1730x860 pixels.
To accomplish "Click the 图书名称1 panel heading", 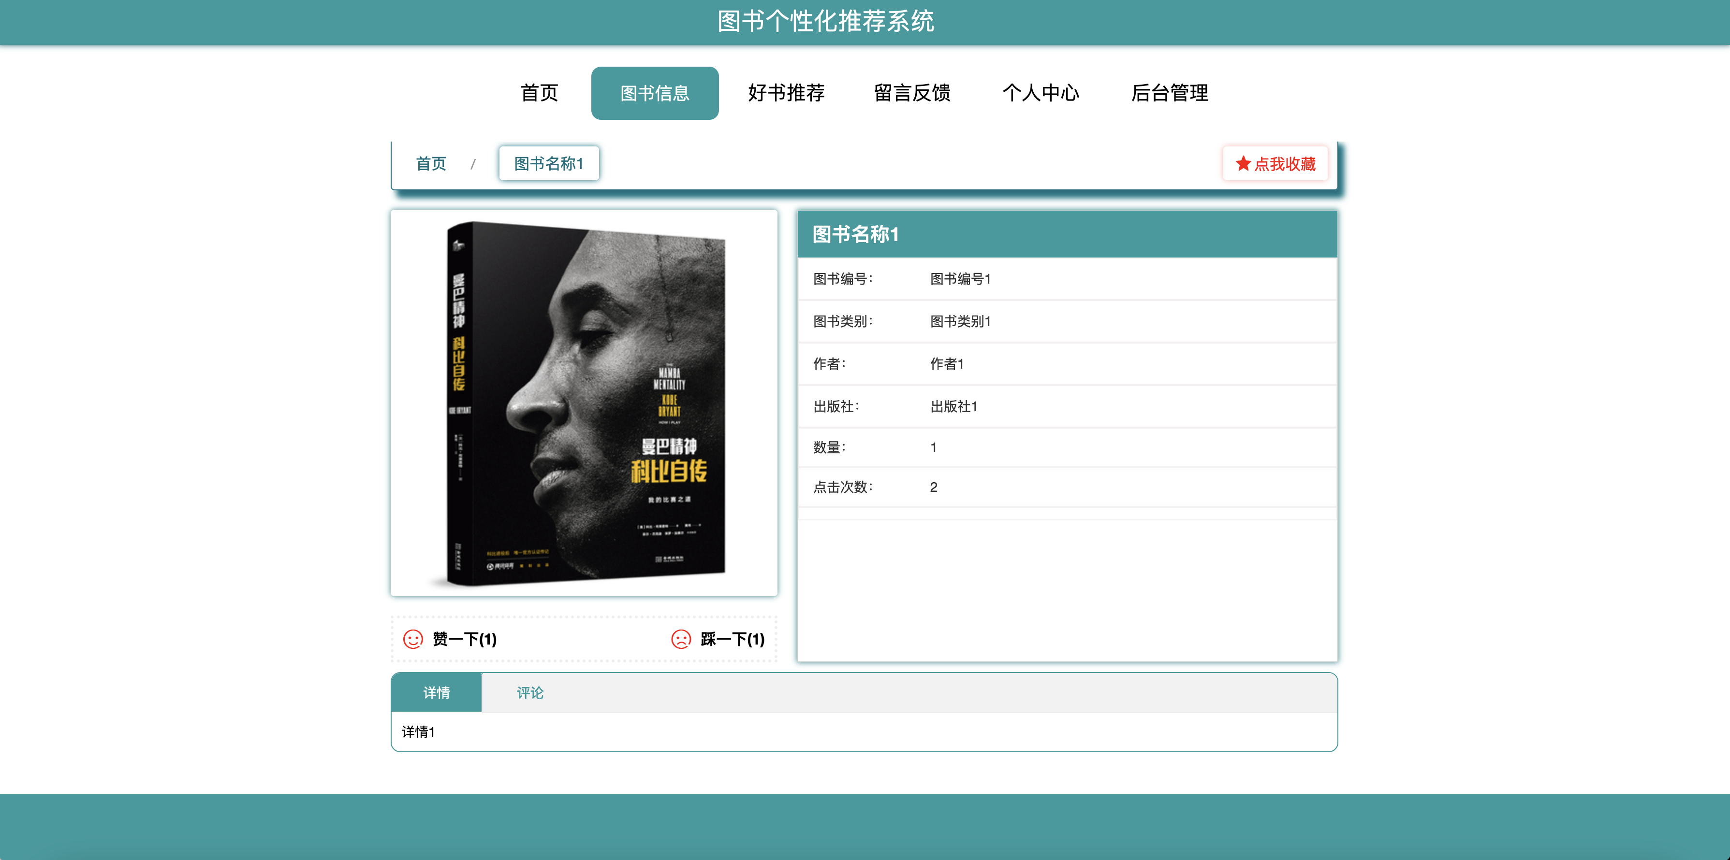I will click(x=856, y=234).
